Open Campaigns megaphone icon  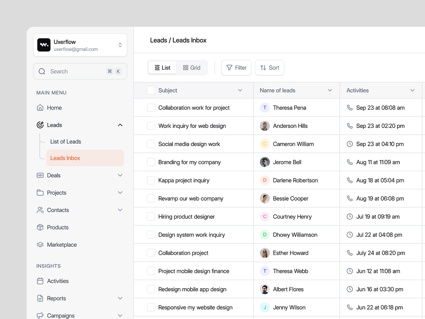coord(40,315)
